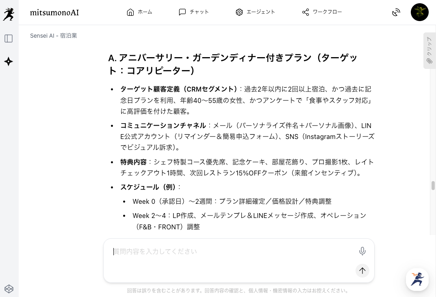
Task: Click the satellite broadcast icon in header
Action: pyautogui.click(x=396, y=12)
